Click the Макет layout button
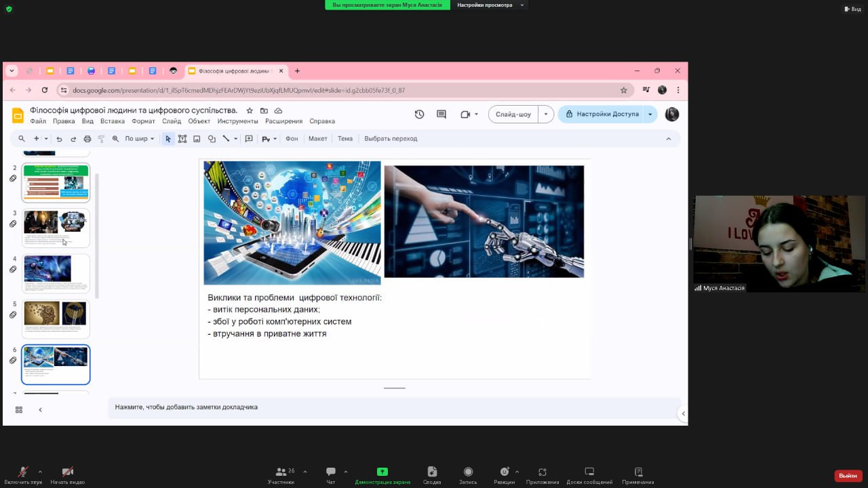 click(318, 139)
